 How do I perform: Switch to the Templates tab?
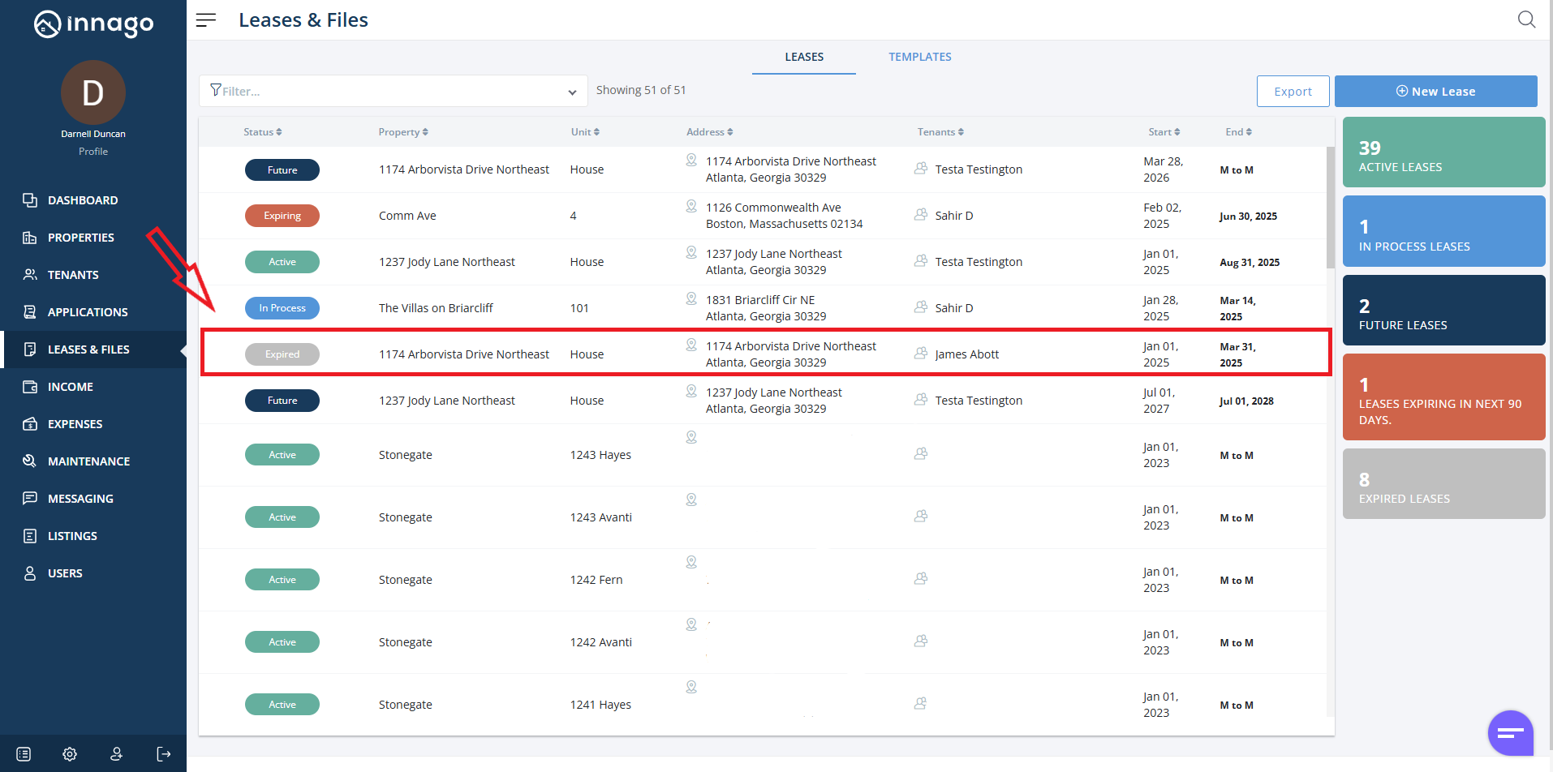click(x=919, y=57)
